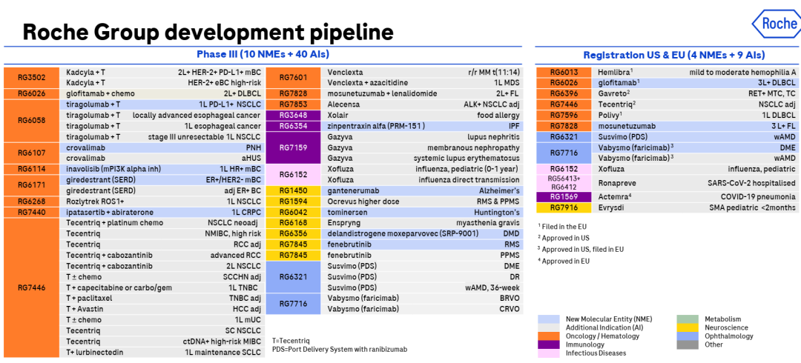Click the RG3648 compound cell

pos(293,115)
